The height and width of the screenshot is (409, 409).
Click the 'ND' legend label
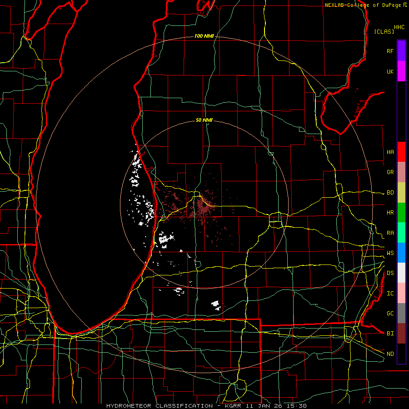[390, 354]
